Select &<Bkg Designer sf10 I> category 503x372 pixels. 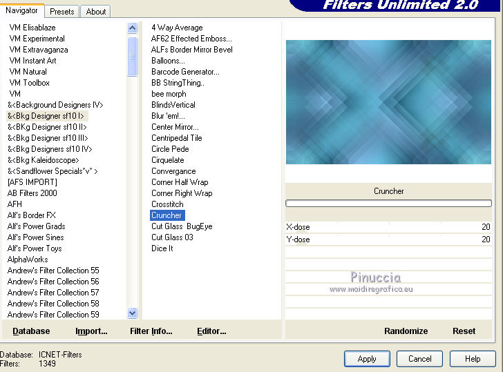(x=46, y=116)
